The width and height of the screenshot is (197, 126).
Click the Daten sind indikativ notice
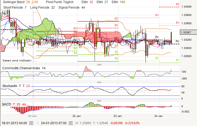pyautogui.click(x=17, y=61)
